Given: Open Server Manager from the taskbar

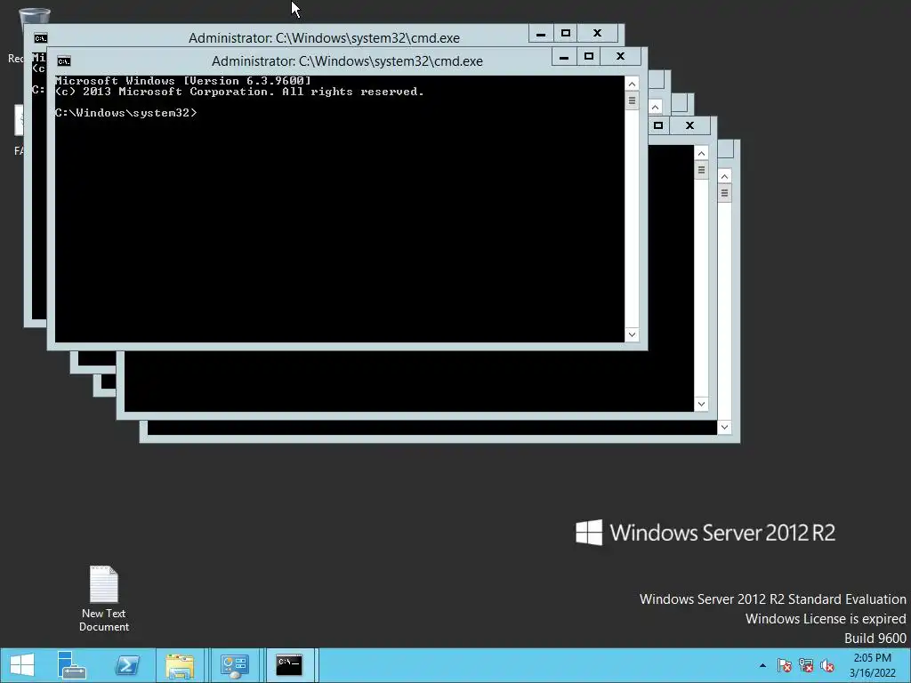Looking at the screenshot, I should [72, 665].
